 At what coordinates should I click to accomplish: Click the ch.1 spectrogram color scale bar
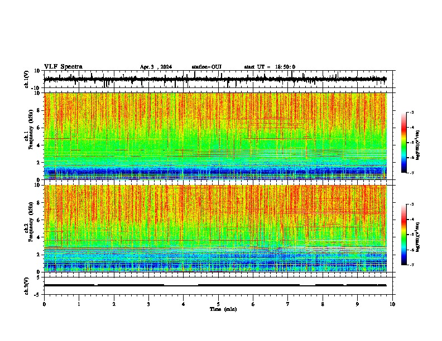coord(403,143)
